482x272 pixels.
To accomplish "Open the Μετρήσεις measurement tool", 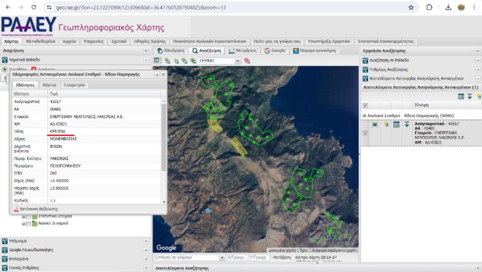I will tap(242, 51).
